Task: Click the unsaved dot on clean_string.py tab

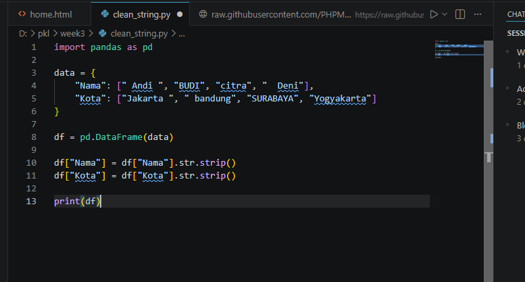Action: (180, 14)
